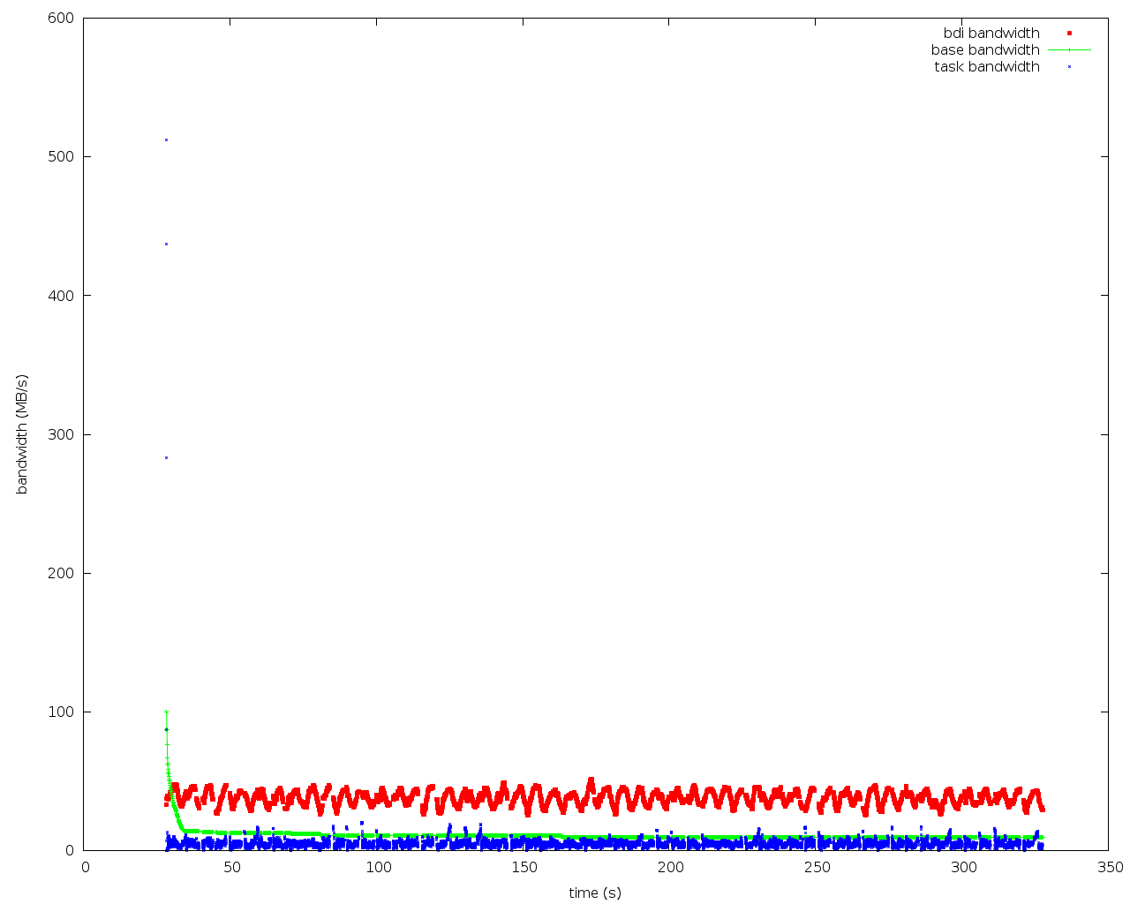Image resolution: width=1130 pixels, height=904 pixels.
Task: Click the x-axis label 50
Action: pos(231,867)
